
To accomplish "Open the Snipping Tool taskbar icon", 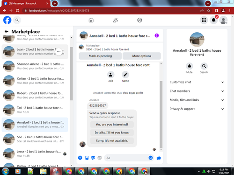I will tap(56, 171).
